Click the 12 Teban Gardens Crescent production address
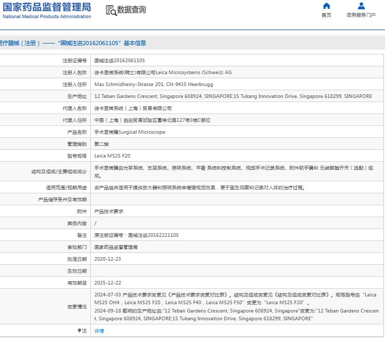Viewport: 385px width, 341px height. 233,96
